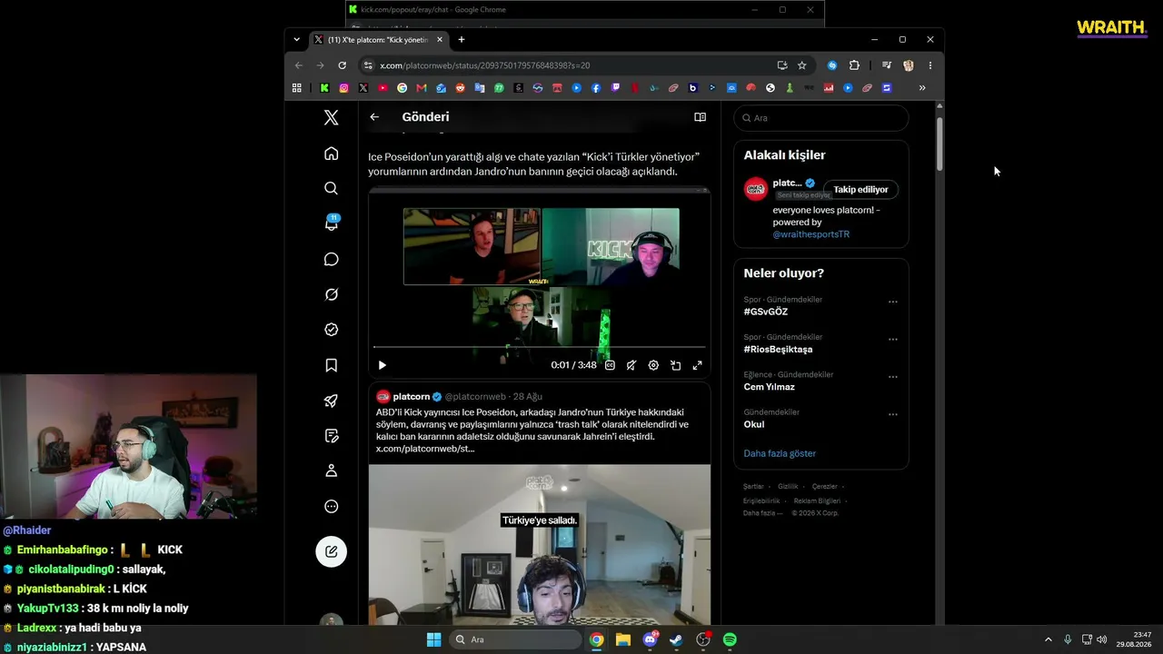Open X home via the X logo
Image resolution: width=1163 pixels, height=654 pixels.
tap(331, 117)
